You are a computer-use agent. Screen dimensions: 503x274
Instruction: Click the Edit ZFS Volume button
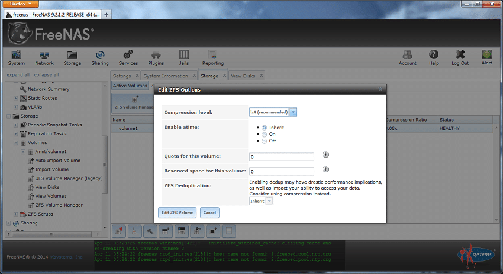(x=177, y=213)
